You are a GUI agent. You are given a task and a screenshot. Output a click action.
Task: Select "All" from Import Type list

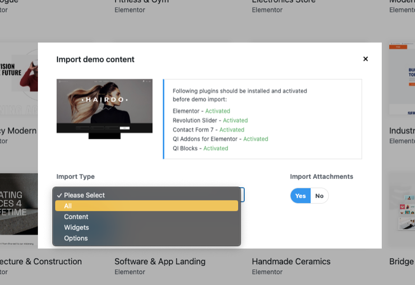pos(146,206)
